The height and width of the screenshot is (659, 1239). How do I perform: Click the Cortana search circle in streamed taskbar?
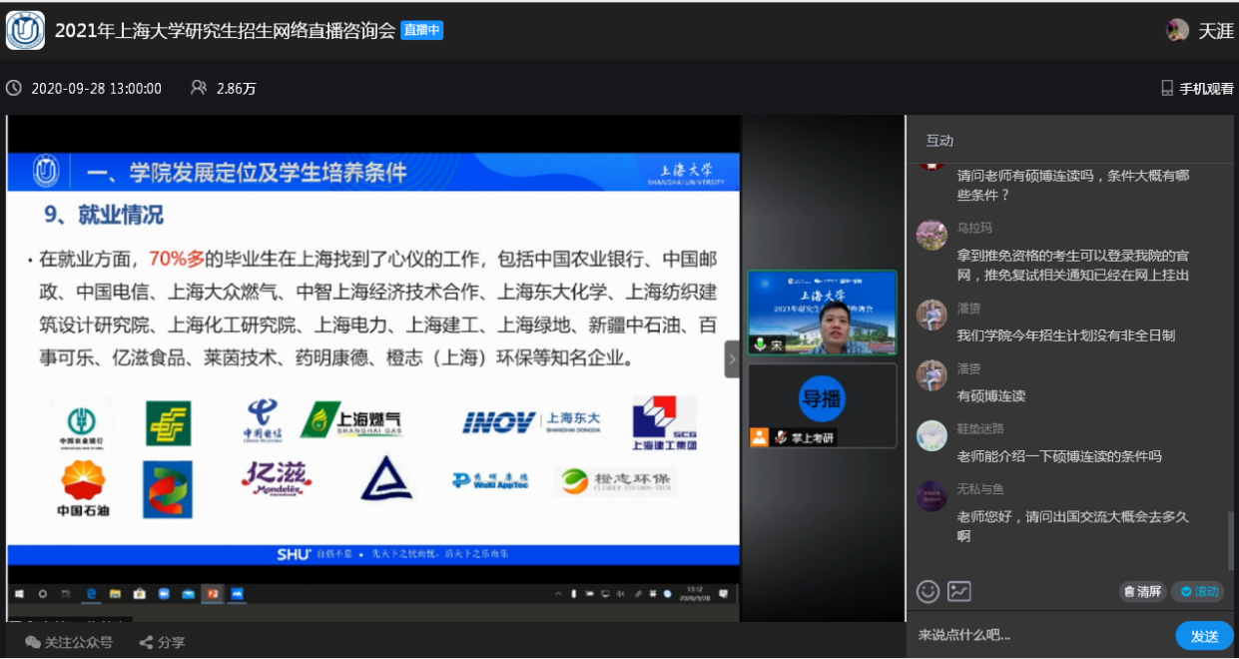pos(43,593)
